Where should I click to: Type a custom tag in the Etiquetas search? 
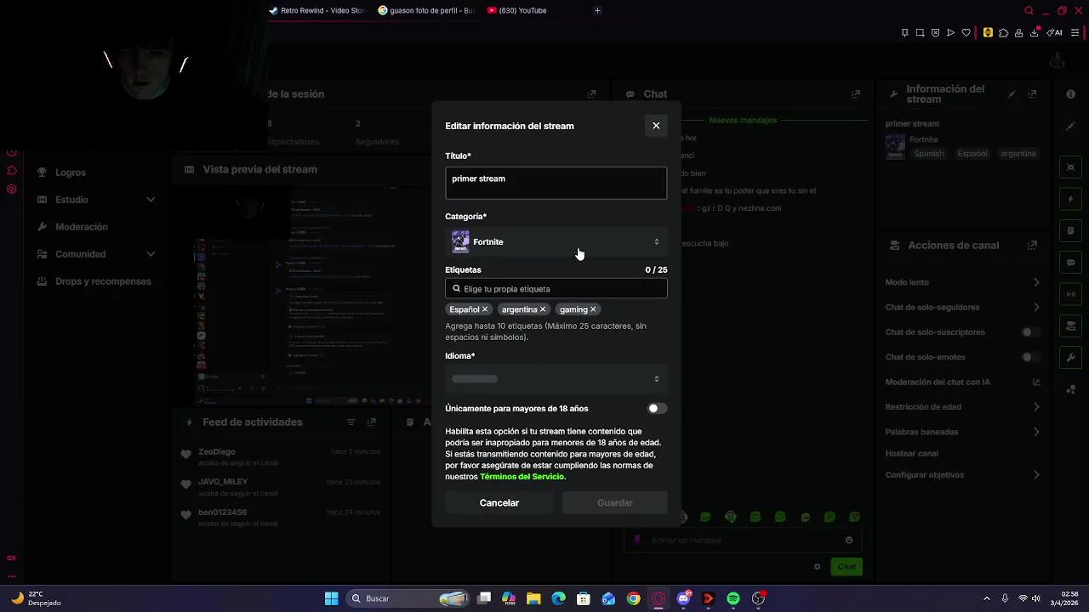point(556,289)
